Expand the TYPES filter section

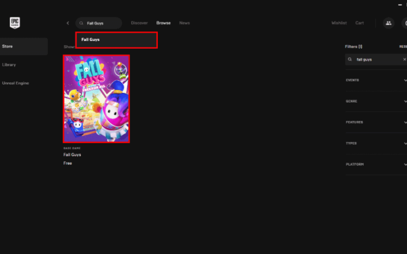point(376,143)
